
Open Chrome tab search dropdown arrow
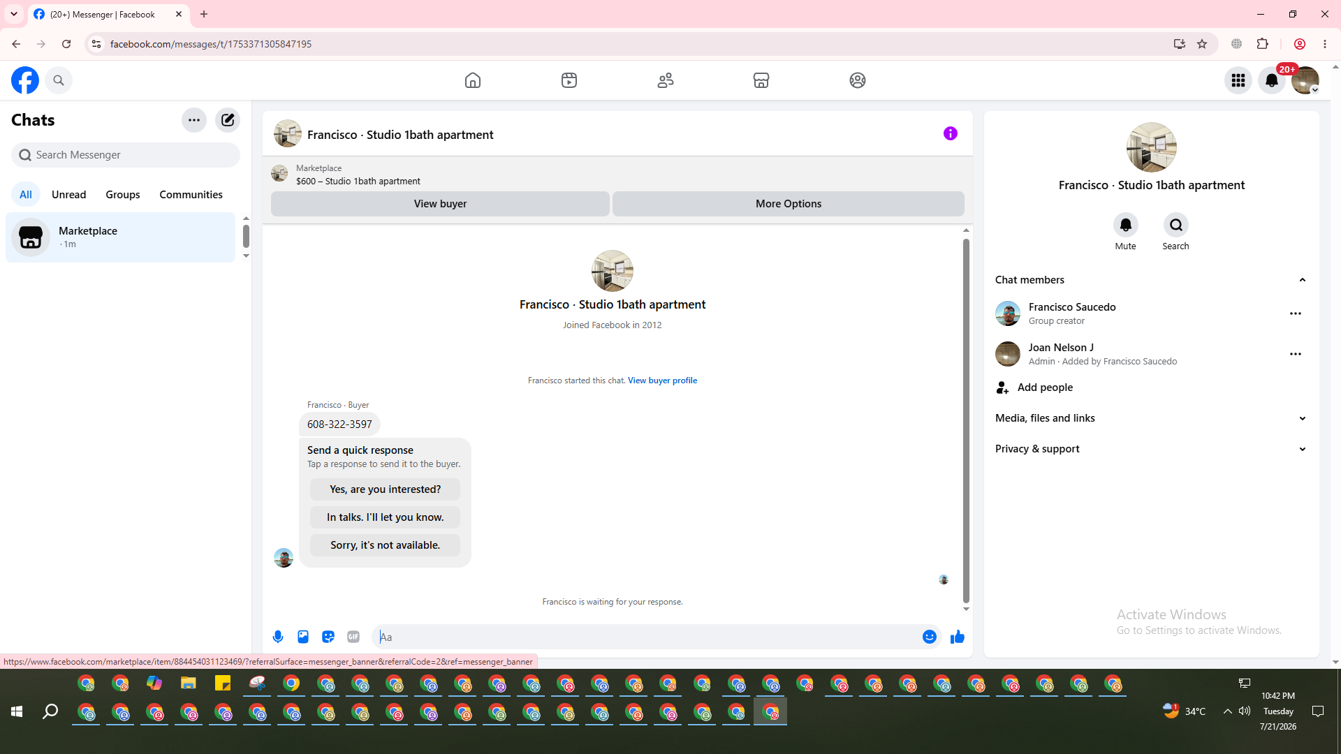click(14, 14)
